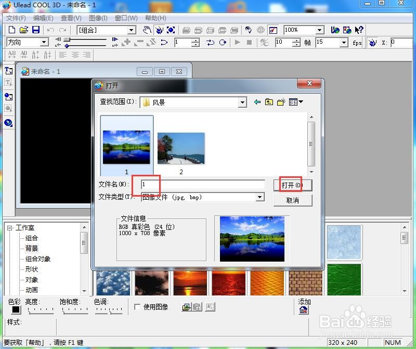The width and height of the screenshot is (416, 349).
Task: Toggle the Ping-pong mode icon
Action: click(x=211, y=42)
